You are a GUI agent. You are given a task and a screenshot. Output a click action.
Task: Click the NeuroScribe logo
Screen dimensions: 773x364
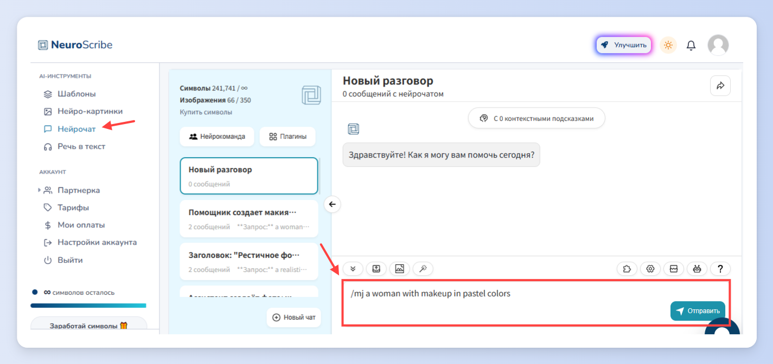tap(75, 45)
